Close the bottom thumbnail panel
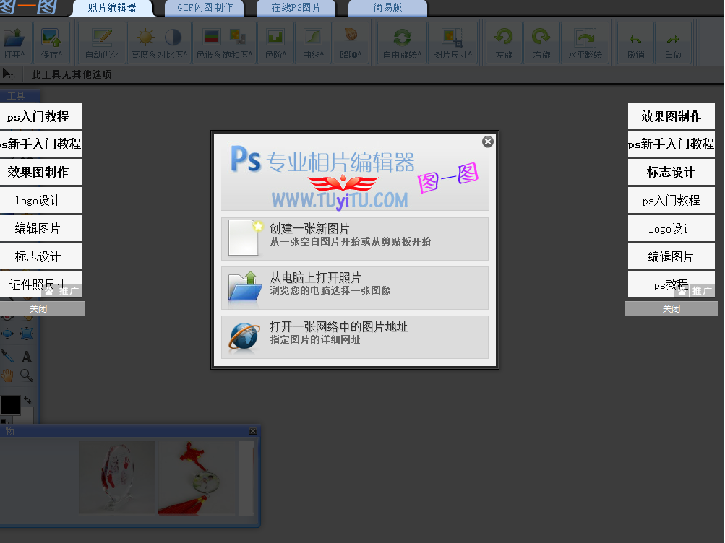The image size is (725, 543). tap(253, 431)
